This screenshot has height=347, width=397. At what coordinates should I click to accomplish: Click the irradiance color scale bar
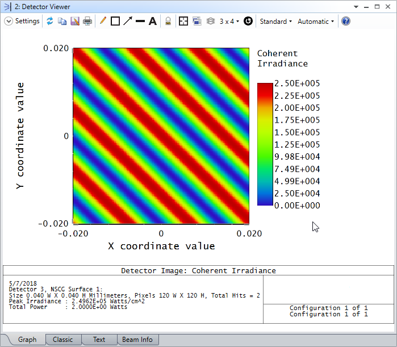tap(265, 144)
